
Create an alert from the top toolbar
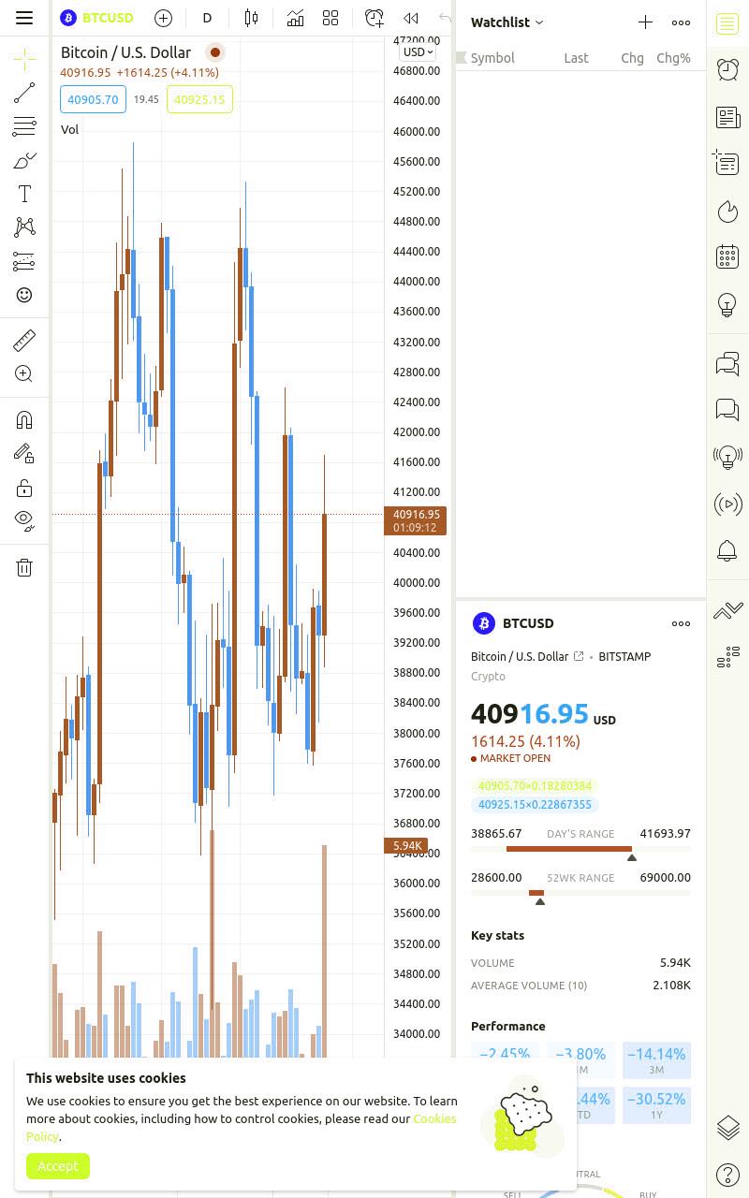[374, 18]
